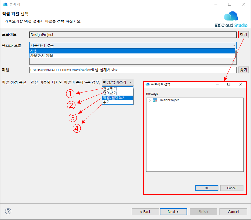This screenshot has height=220, width=251.
Task: Choose '건너뛰기' option in the list
Action: [118, 89]
